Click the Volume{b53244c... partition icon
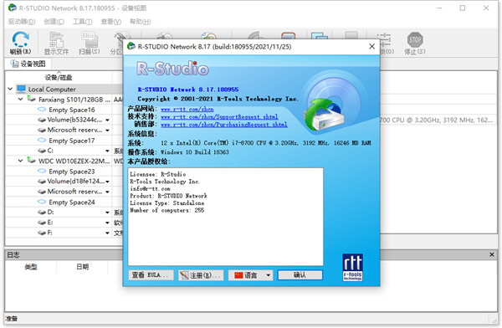The width and height of the screenshot is (502, 328). pos(42,120)
